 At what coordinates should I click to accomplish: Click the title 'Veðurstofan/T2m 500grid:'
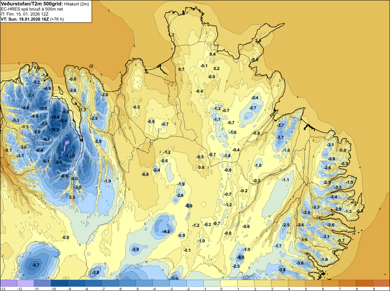pyautogui.click(x=32, y=4)
